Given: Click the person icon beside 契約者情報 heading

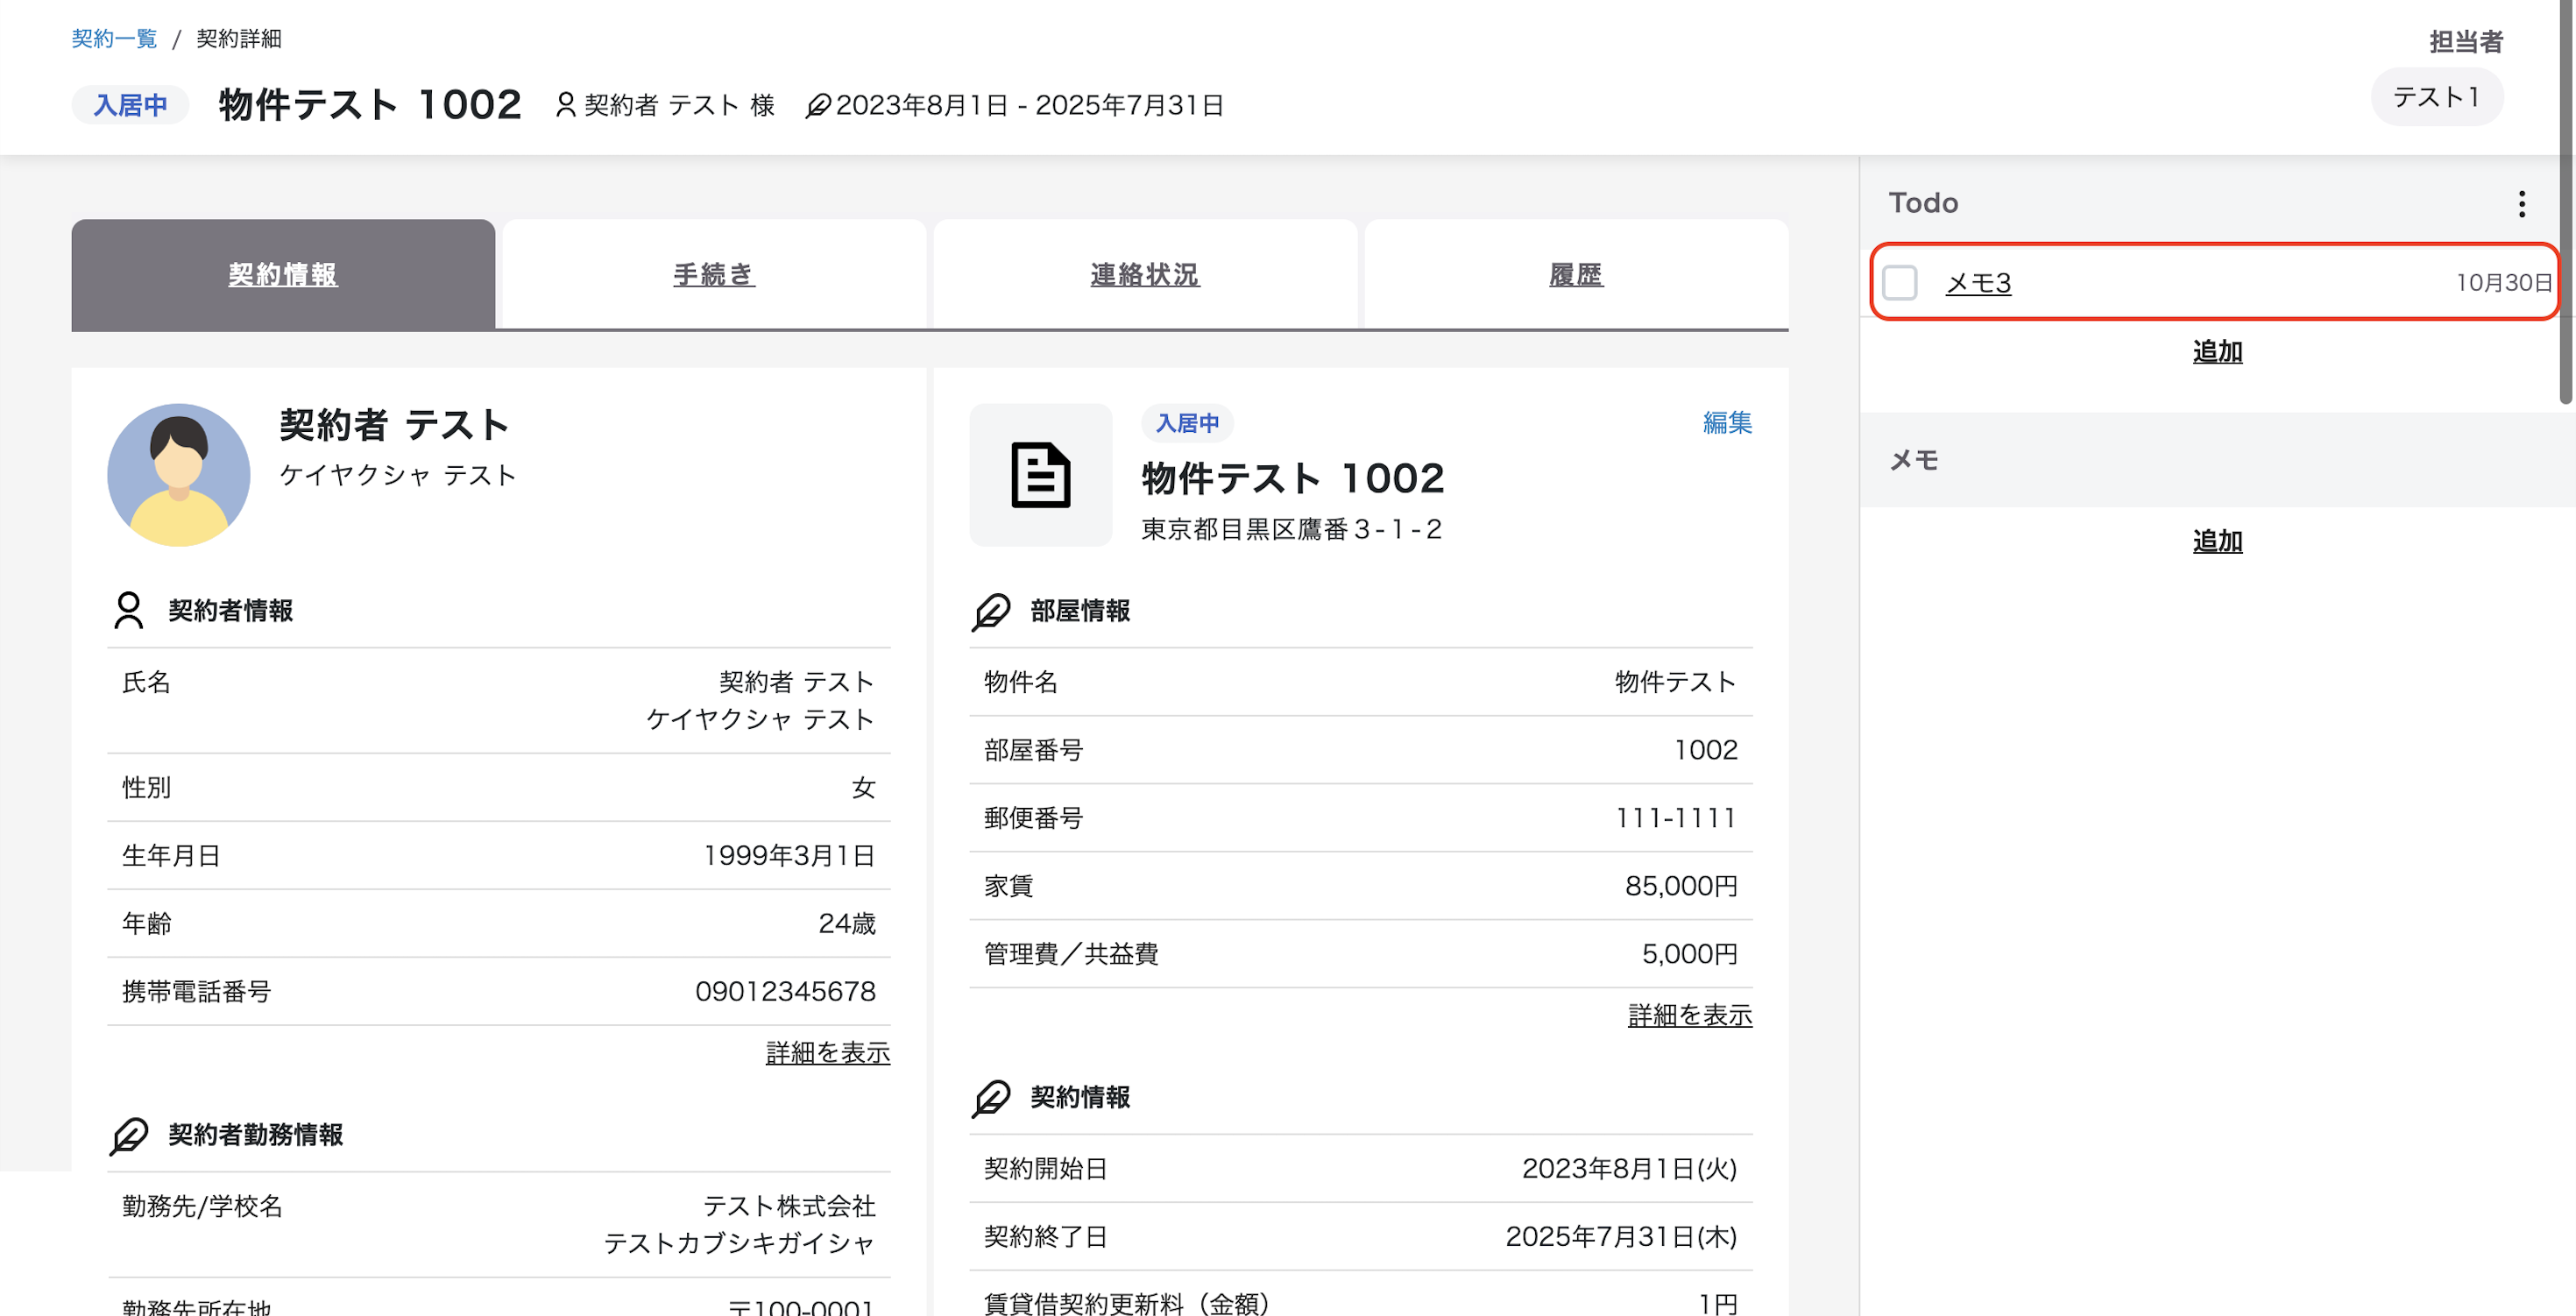Looking at the screenshot, I should pos(129,610).
